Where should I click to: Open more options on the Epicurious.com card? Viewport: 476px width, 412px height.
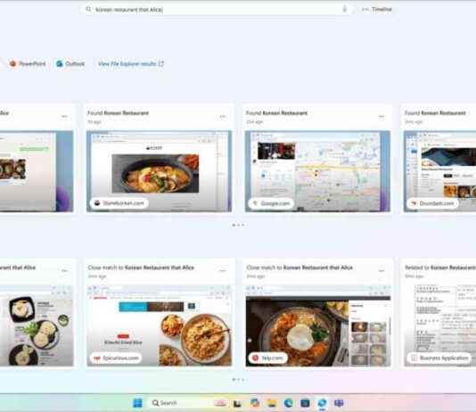click(223, 270)
